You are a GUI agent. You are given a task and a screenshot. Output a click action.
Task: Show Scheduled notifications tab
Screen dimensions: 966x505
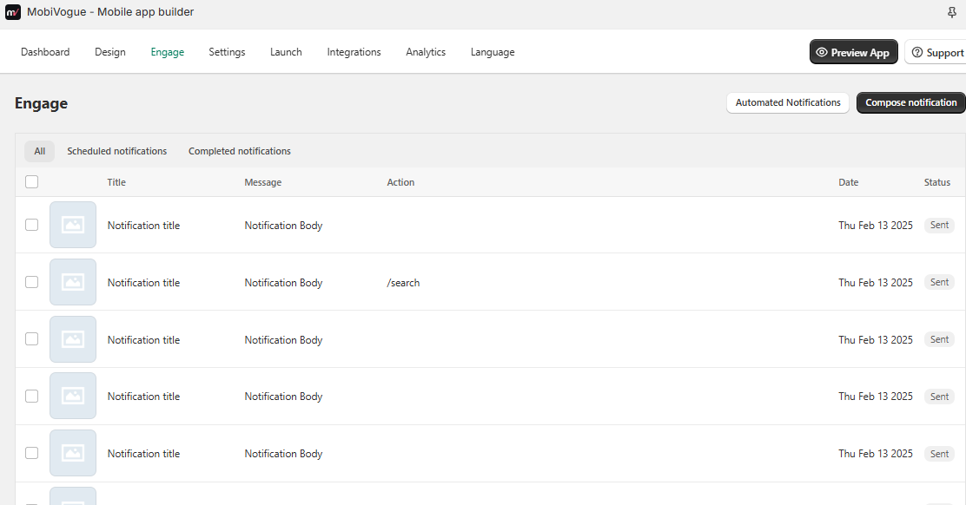coord(117,151)
